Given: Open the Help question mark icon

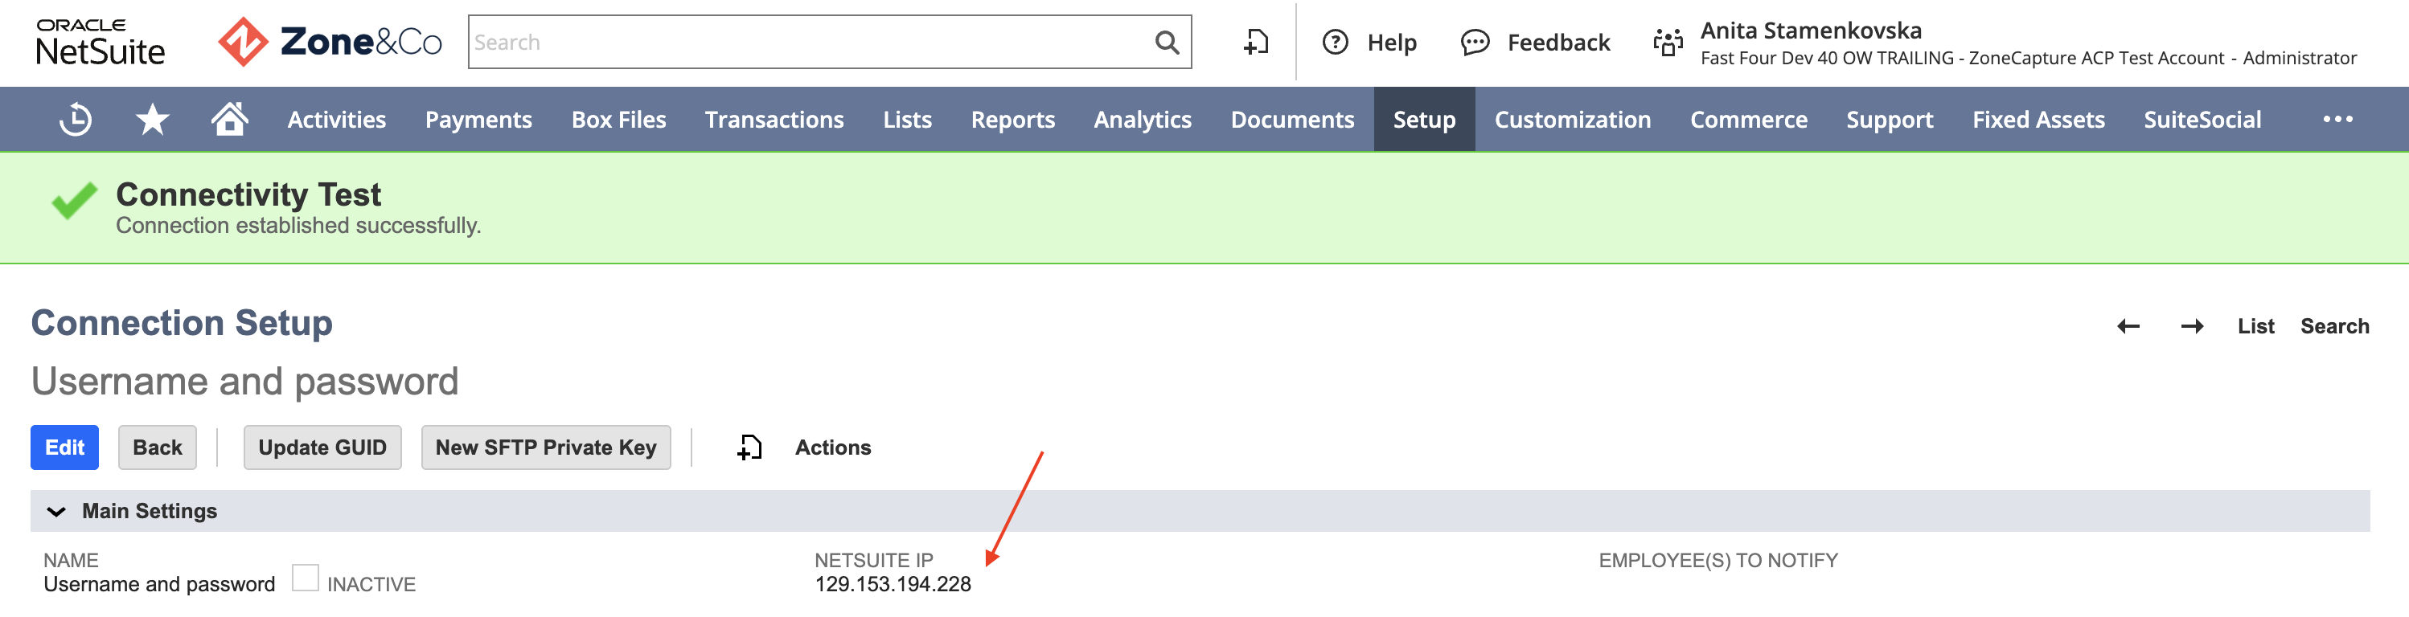Looking at the screenshot, I should (1336, 42).
